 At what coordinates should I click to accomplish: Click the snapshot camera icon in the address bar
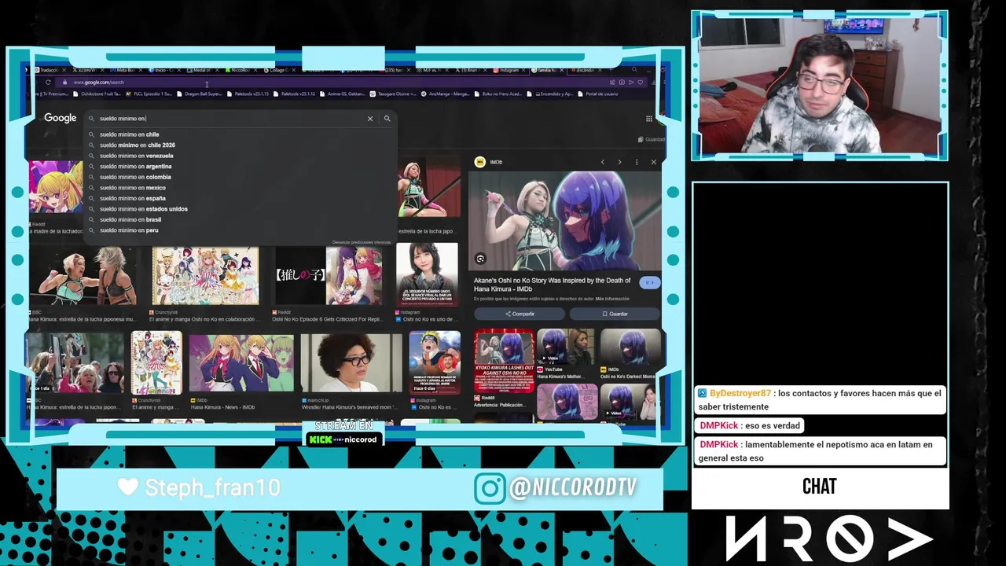click(622, 83)
